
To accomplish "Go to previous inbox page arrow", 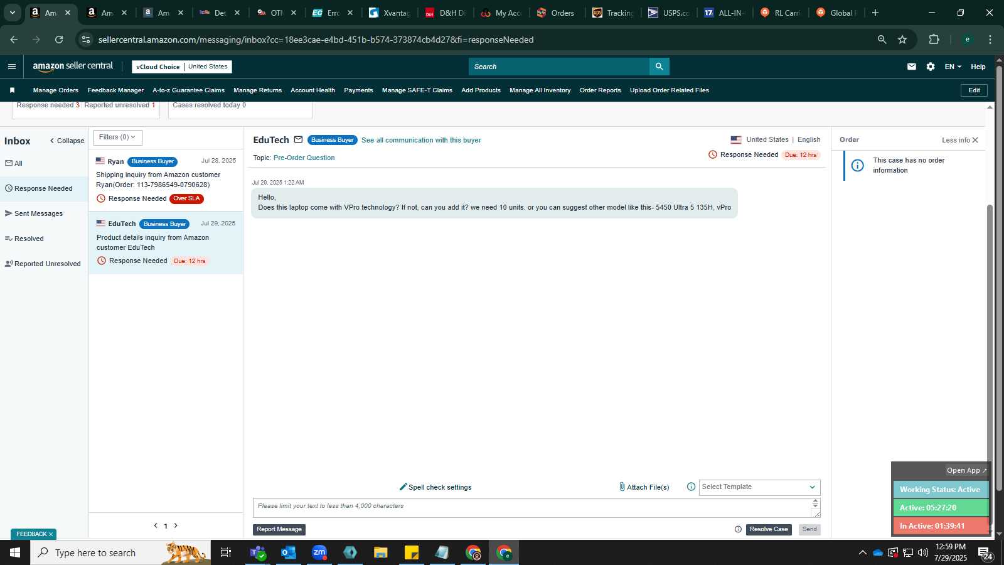I will pyautogui.click(x=156, y=525).
